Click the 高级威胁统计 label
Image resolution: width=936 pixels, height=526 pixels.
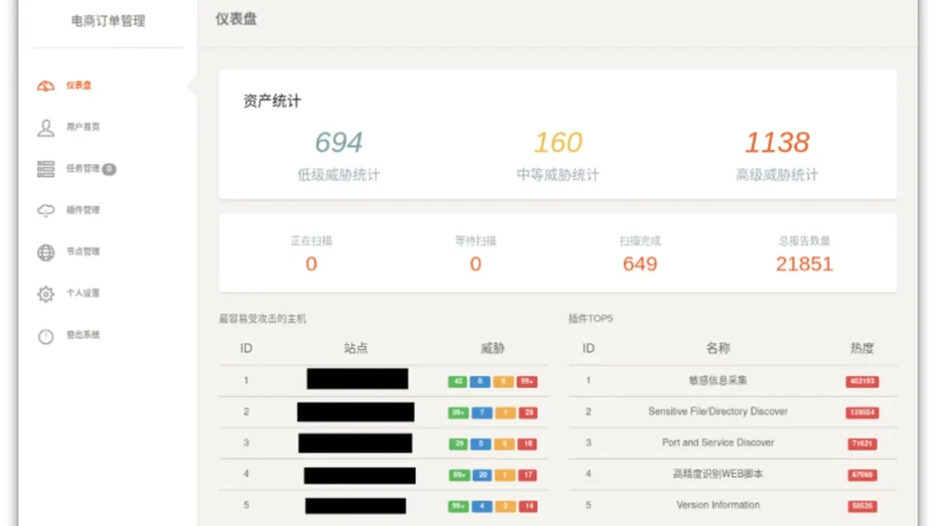[777, 174]
